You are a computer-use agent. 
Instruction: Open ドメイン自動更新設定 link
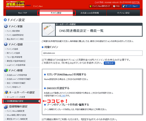pos(15,35)
